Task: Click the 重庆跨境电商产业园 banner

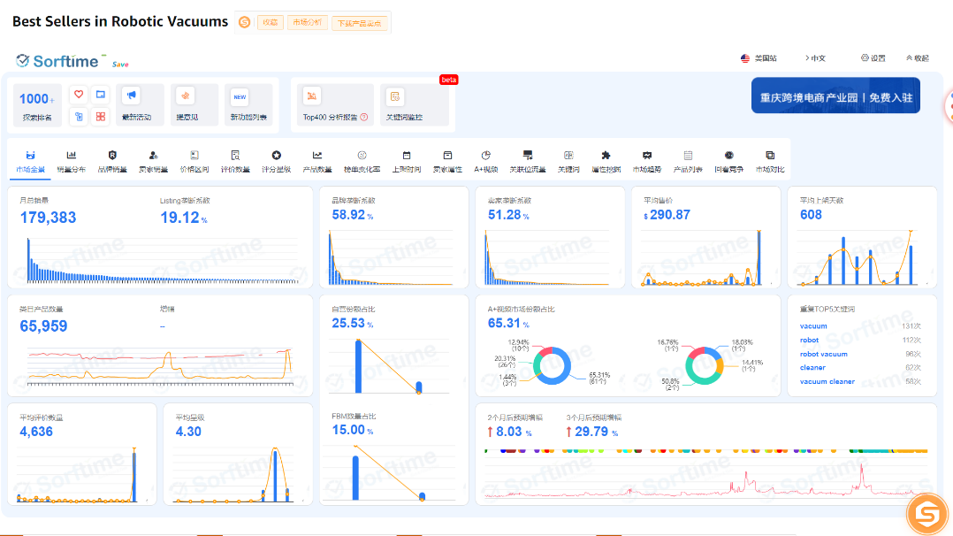Action: click(x=835, y=96)
